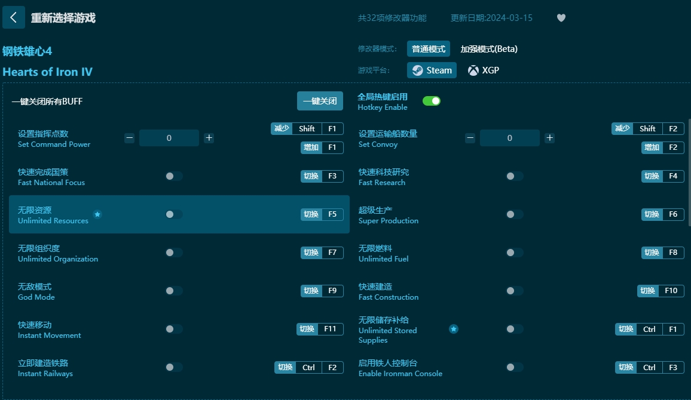Decrease Command Power with minus button
The image size is (691, 400).
coord(129,138)
